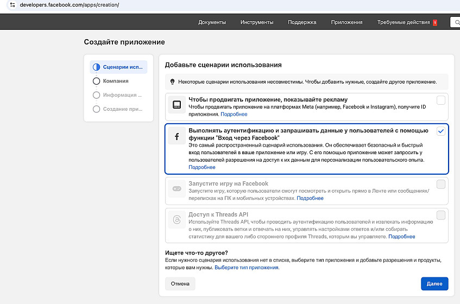Viewport: 460px width, 304px height.
Task: Click the Выполнять аутентификацию scenario title
Action: pos(308,134)
